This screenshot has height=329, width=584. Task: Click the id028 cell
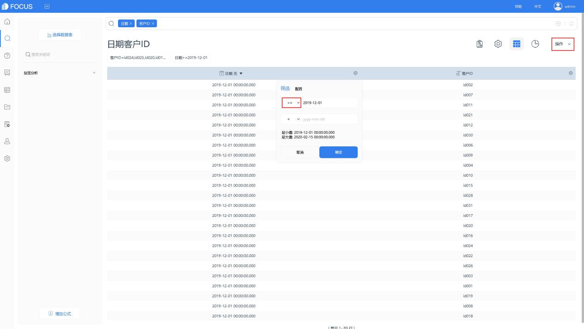(468, 196)
